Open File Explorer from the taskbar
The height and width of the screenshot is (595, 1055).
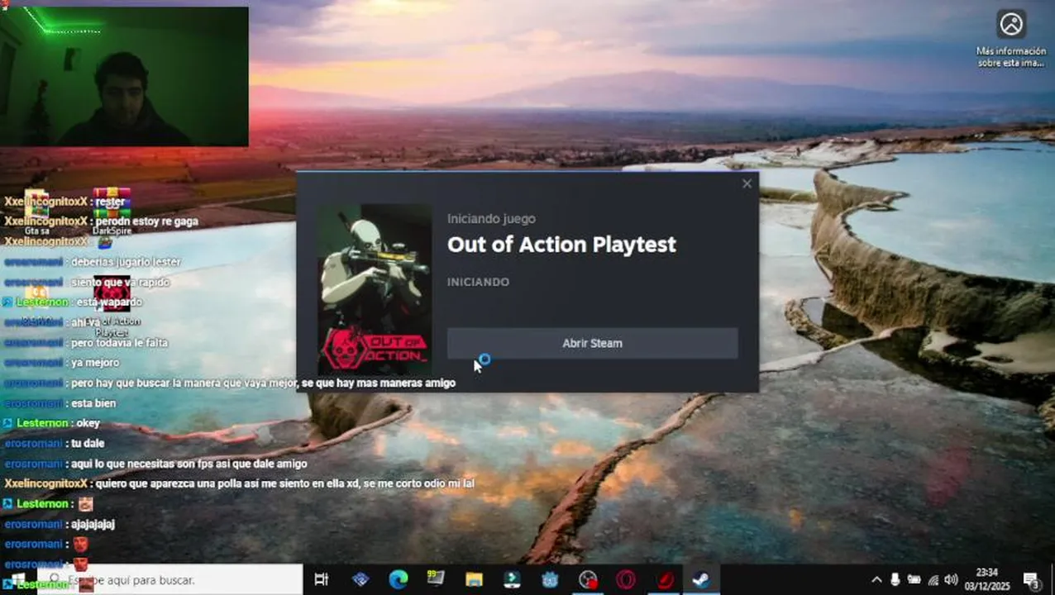[x=474, y=580]
